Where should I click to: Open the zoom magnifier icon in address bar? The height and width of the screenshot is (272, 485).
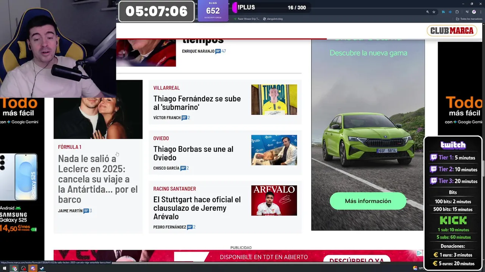(x=428, y=12)
